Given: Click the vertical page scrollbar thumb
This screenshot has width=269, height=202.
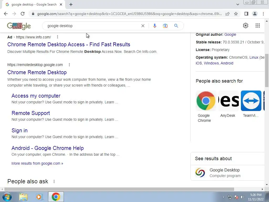Looking at the screenshot, I should click(267, 70).
